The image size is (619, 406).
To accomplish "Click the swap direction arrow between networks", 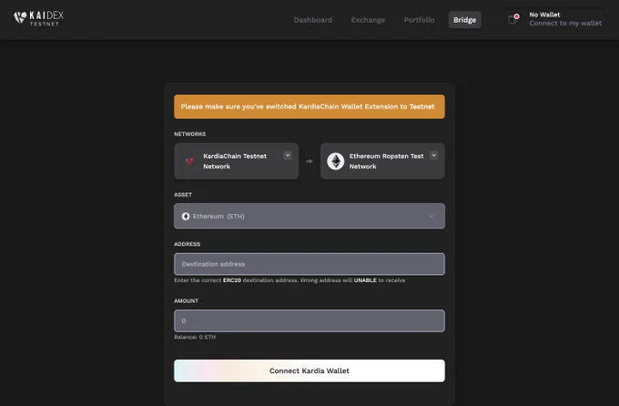I will coord(309,161).
